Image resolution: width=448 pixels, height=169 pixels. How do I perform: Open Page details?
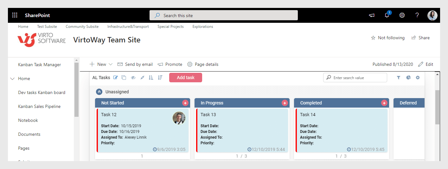[x=203, y=64]
